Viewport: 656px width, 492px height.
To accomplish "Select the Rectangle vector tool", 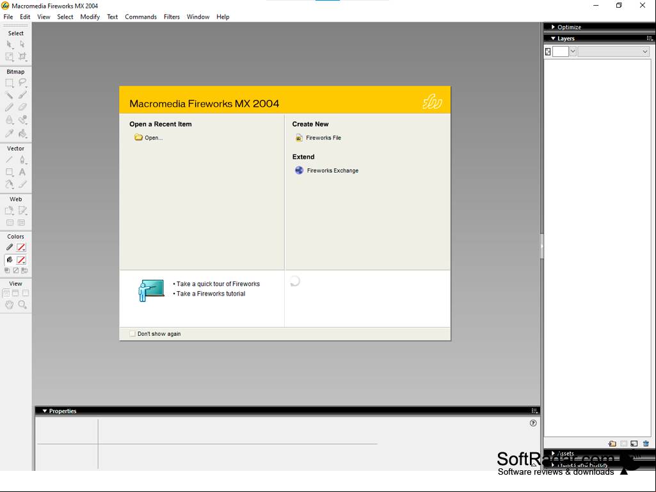I will point(9,172).
